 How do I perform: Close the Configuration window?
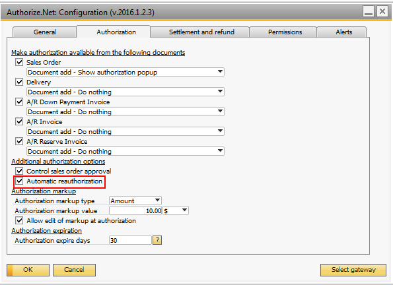pos(382,11)
